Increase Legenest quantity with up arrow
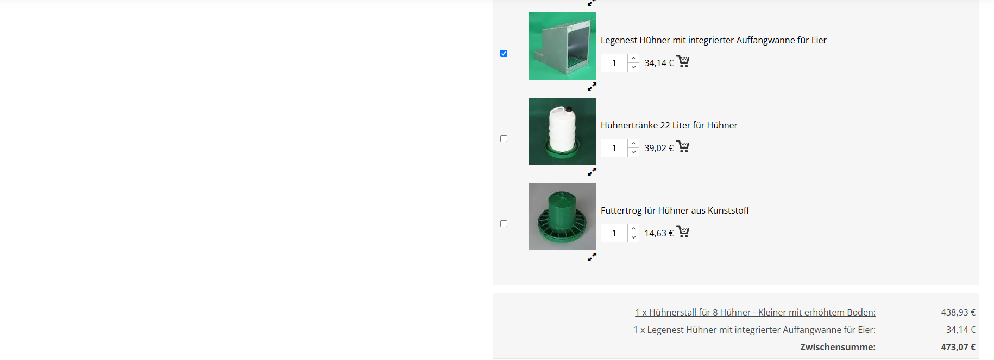The height and width of the screenshot is (360, 994). click(633, 59)
